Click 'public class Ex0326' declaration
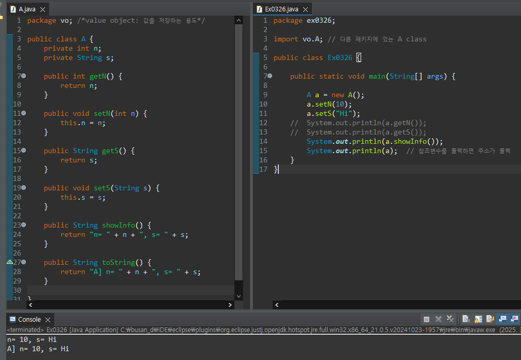Viewport: 521px width, 360px height. (x=312, y=58)
